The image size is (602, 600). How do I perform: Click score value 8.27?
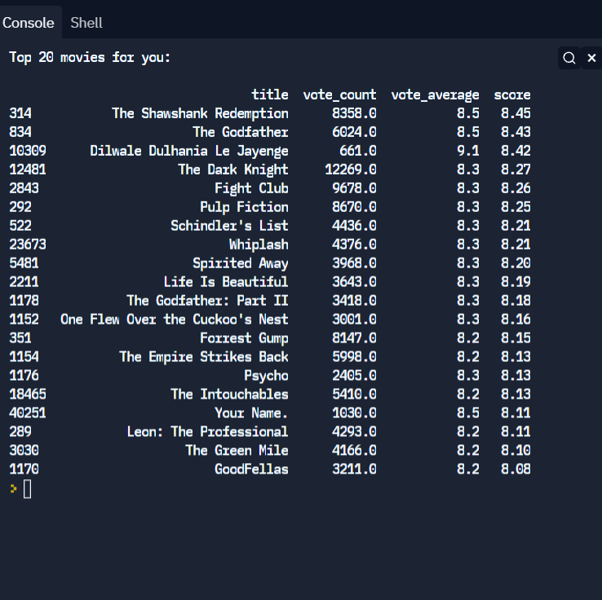516,170
